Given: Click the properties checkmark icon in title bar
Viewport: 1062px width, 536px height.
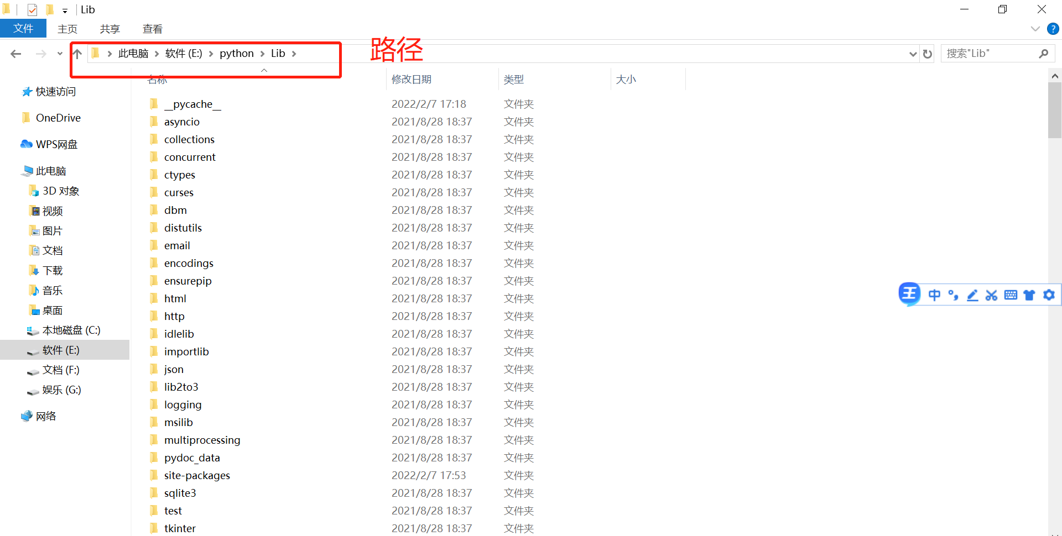Looking at the screenshot, I should tap(32, 9).
